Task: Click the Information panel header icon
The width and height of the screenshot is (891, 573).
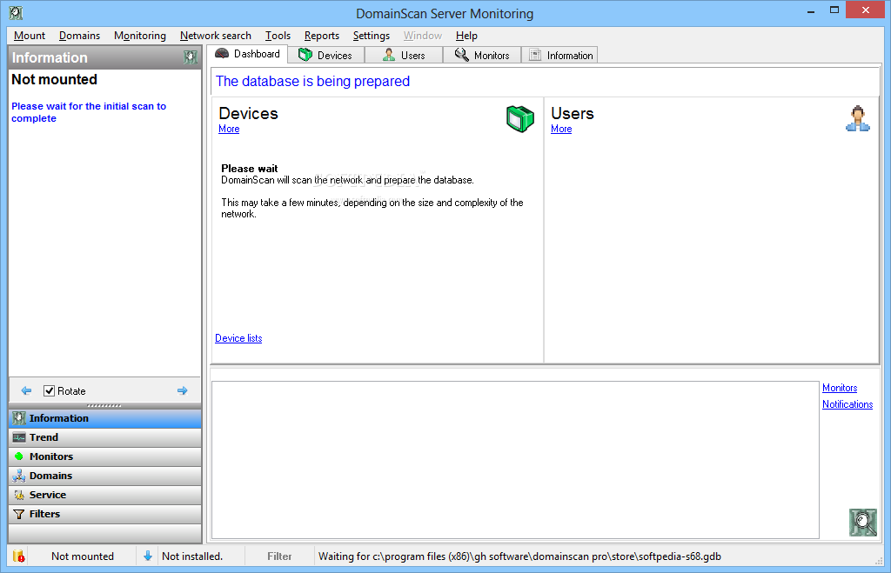Action: click(191, 57)
